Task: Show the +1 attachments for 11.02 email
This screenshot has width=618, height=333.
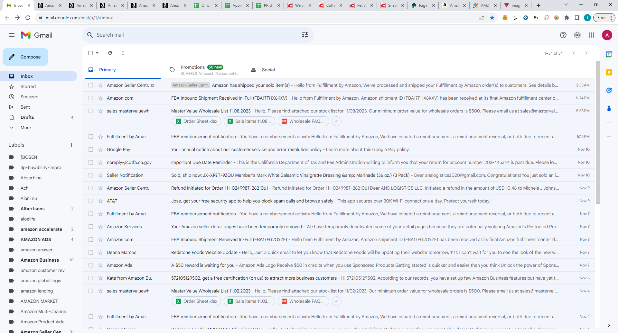Action: click(337, 301)
